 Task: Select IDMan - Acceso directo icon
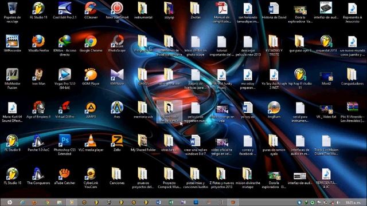[65, 46]
